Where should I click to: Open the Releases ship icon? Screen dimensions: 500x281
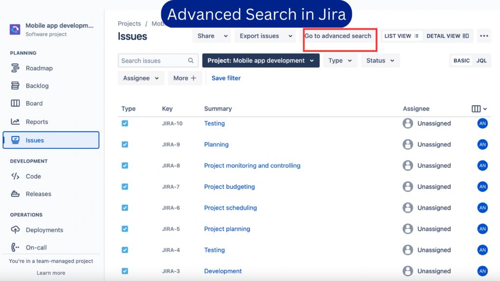(x=15, y=194)
